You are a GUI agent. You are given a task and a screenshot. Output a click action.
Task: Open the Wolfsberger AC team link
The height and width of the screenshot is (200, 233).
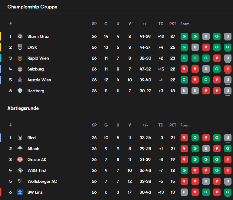42,181
